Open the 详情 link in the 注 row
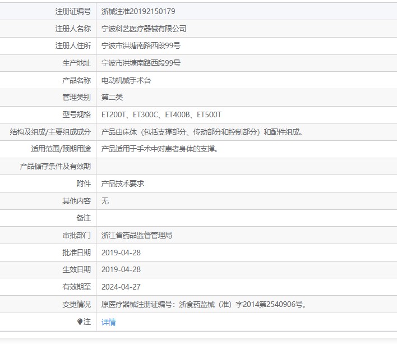Image resolution: width=397 pixels, height=344 pixels. (108, 322)
